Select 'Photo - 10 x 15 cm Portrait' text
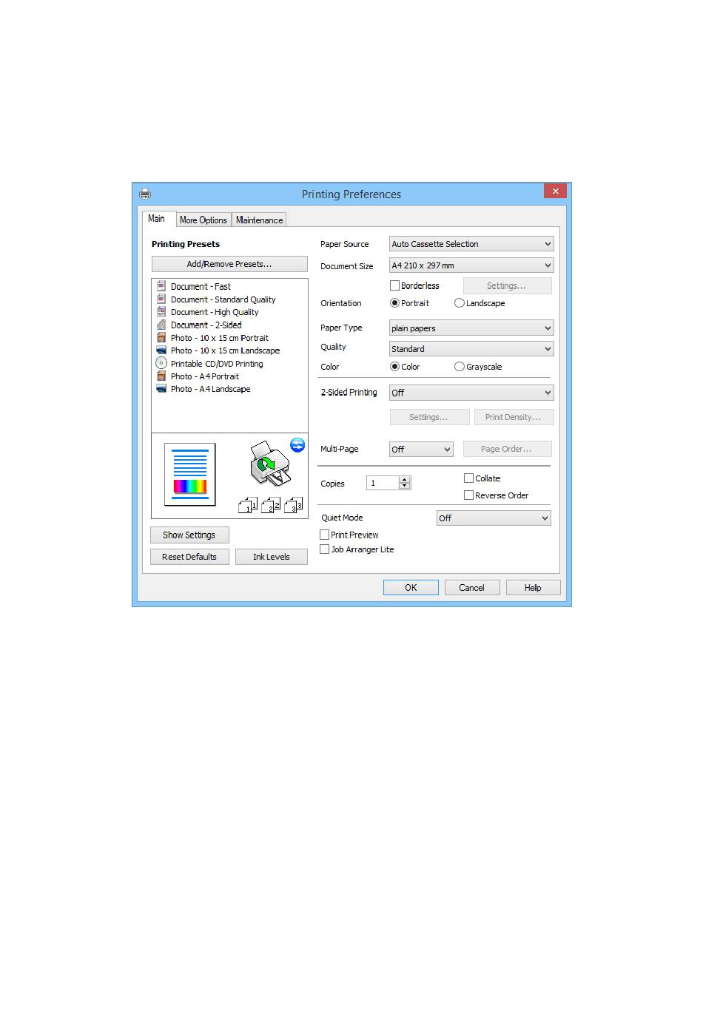 click(220, 338)
